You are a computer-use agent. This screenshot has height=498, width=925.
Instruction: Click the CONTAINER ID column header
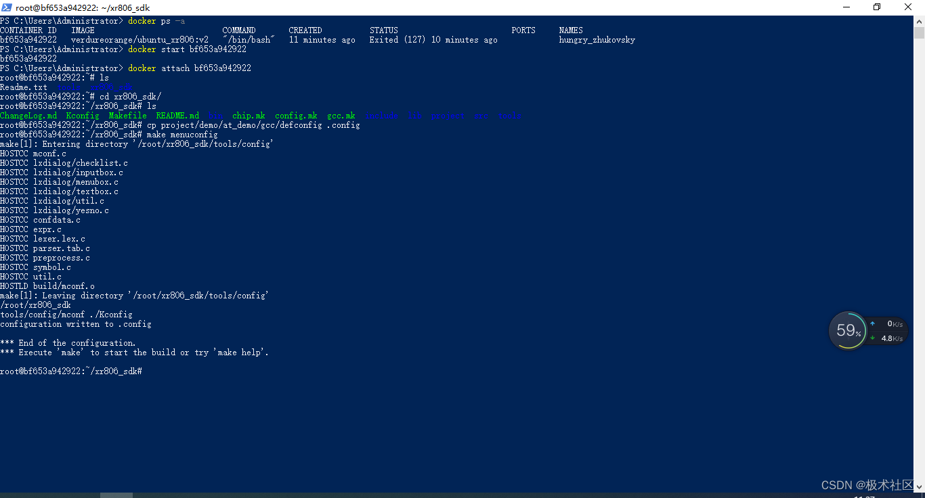(28, 30)
